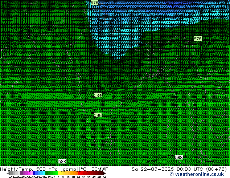Click the gray left arrow end of the legend
230x178 pixels.
tap(8, 174)
